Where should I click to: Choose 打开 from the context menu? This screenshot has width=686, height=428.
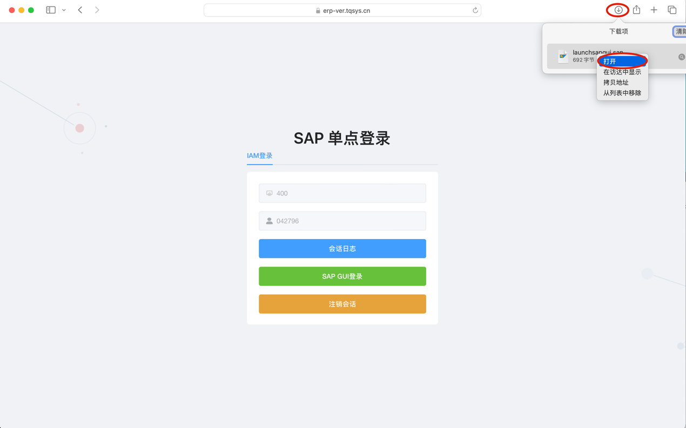pyautogui.click(x=622, y=62)
